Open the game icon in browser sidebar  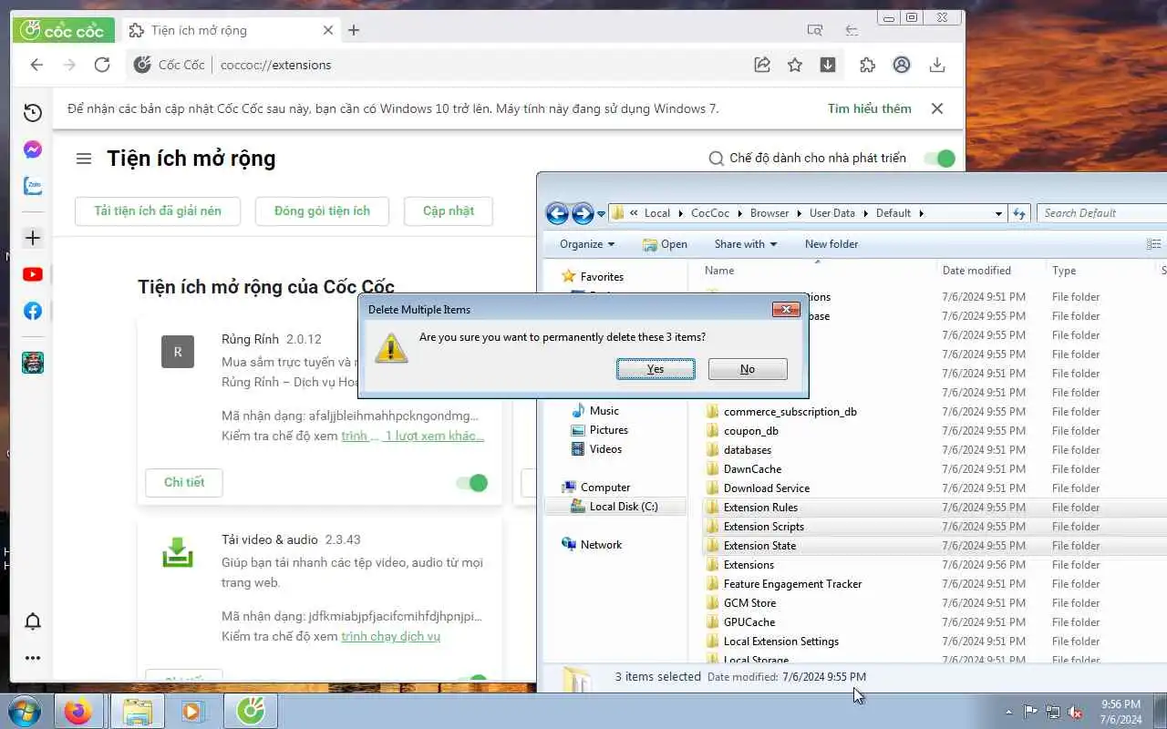click(x=33, y=363)
